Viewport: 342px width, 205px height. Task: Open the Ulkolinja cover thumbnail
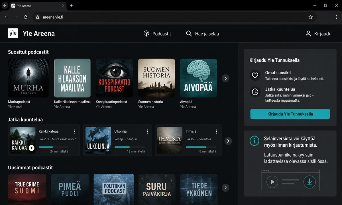pyautogui.click(x=98, y=140)
